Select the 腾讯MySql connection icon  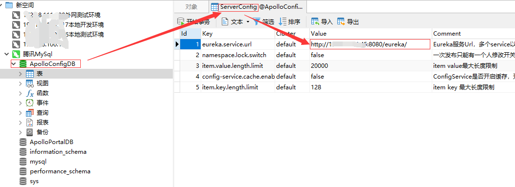(16, 54)
